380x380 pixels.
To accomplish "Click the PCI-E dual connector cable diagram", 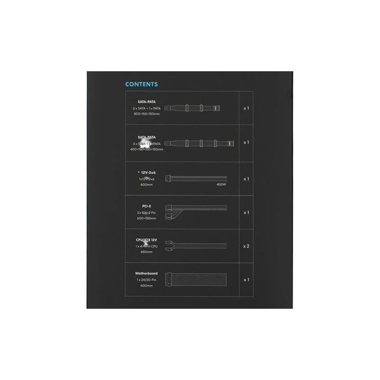I will point(196,212).
